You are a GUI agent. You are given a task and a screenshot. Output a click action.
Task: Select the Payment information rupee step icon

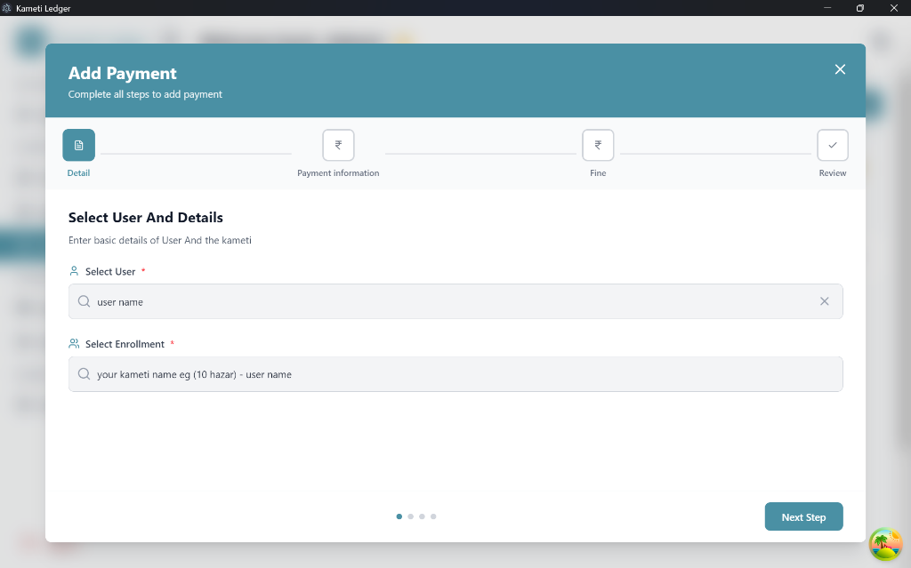click(x=338, y=145)
